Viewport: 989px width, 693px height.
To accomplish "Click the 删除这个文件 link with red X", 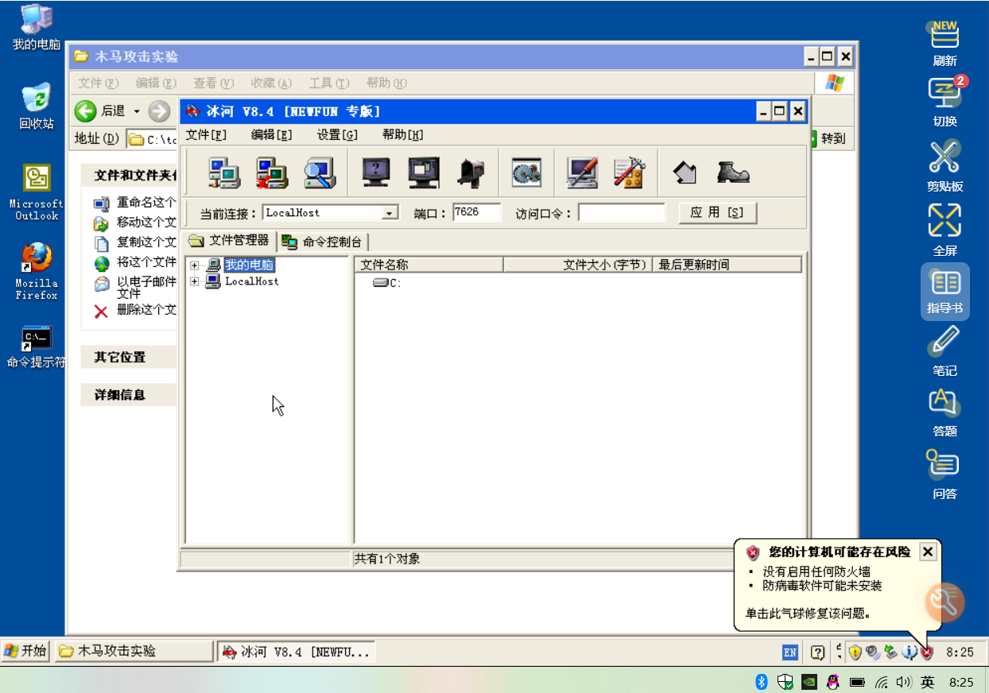I will tap(135, 310).
